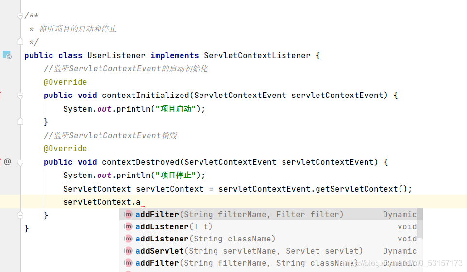Viewport: 467px width, 272px height.
Task: Click the @ gutter icon beside contextDestroyed
Action: pyautogui.click(x=7, y=161)
